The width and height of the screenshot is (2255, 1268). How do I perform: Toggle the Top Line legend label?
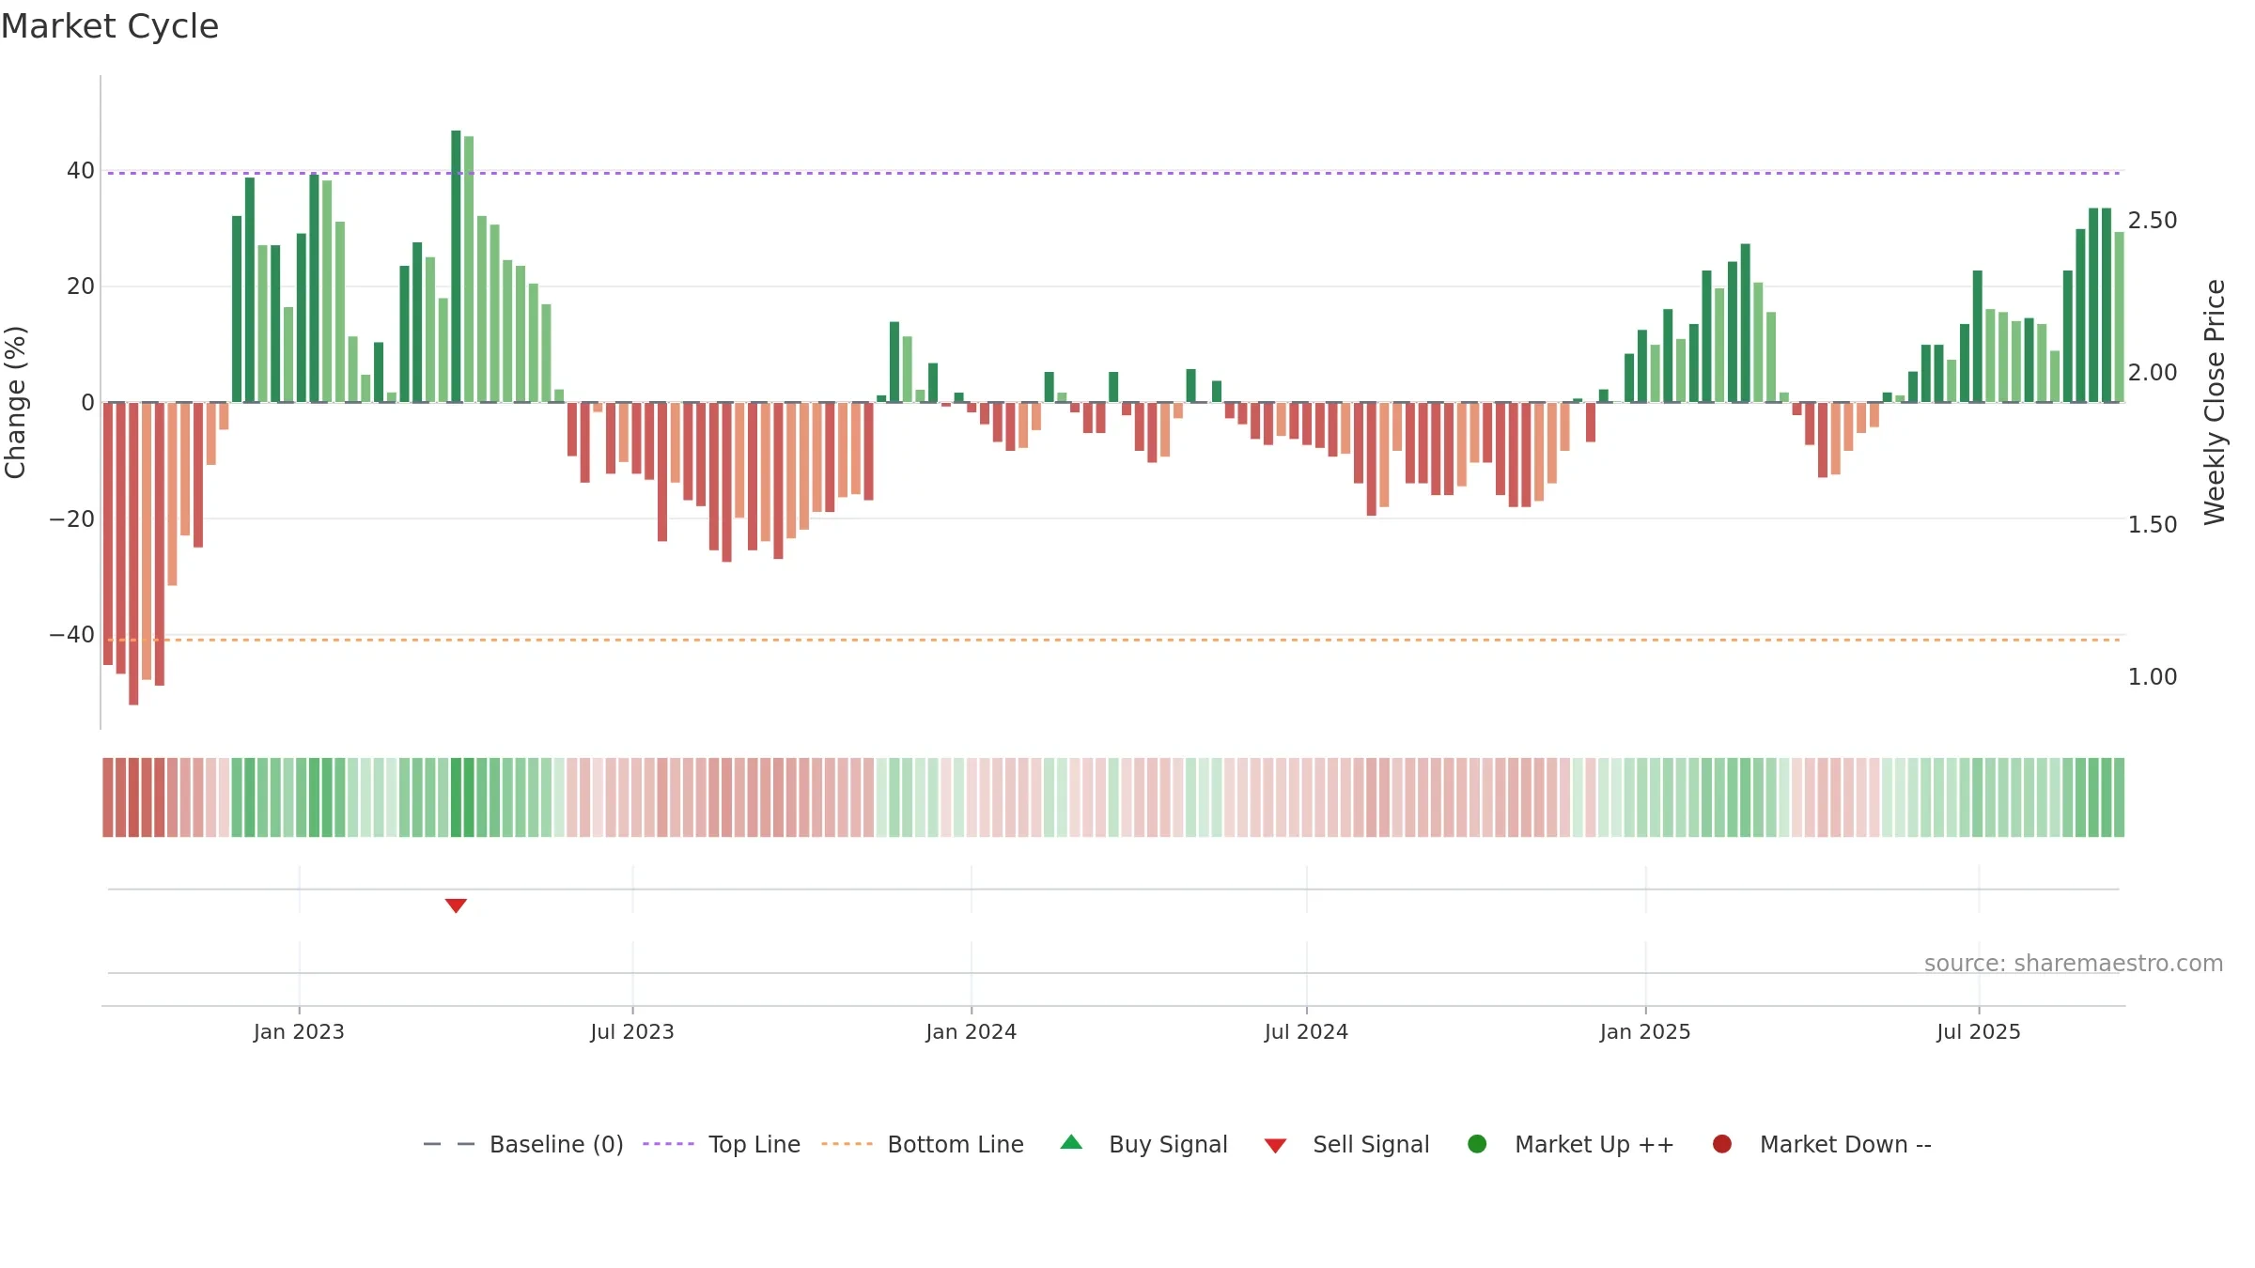click(x=754, y=1145)
